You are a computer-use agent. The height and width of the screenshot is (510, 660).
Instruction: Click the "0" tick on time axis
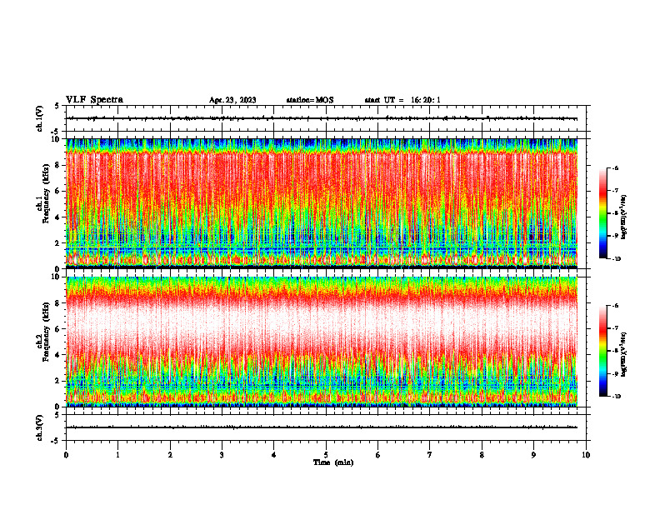click(x=66, y=455)
